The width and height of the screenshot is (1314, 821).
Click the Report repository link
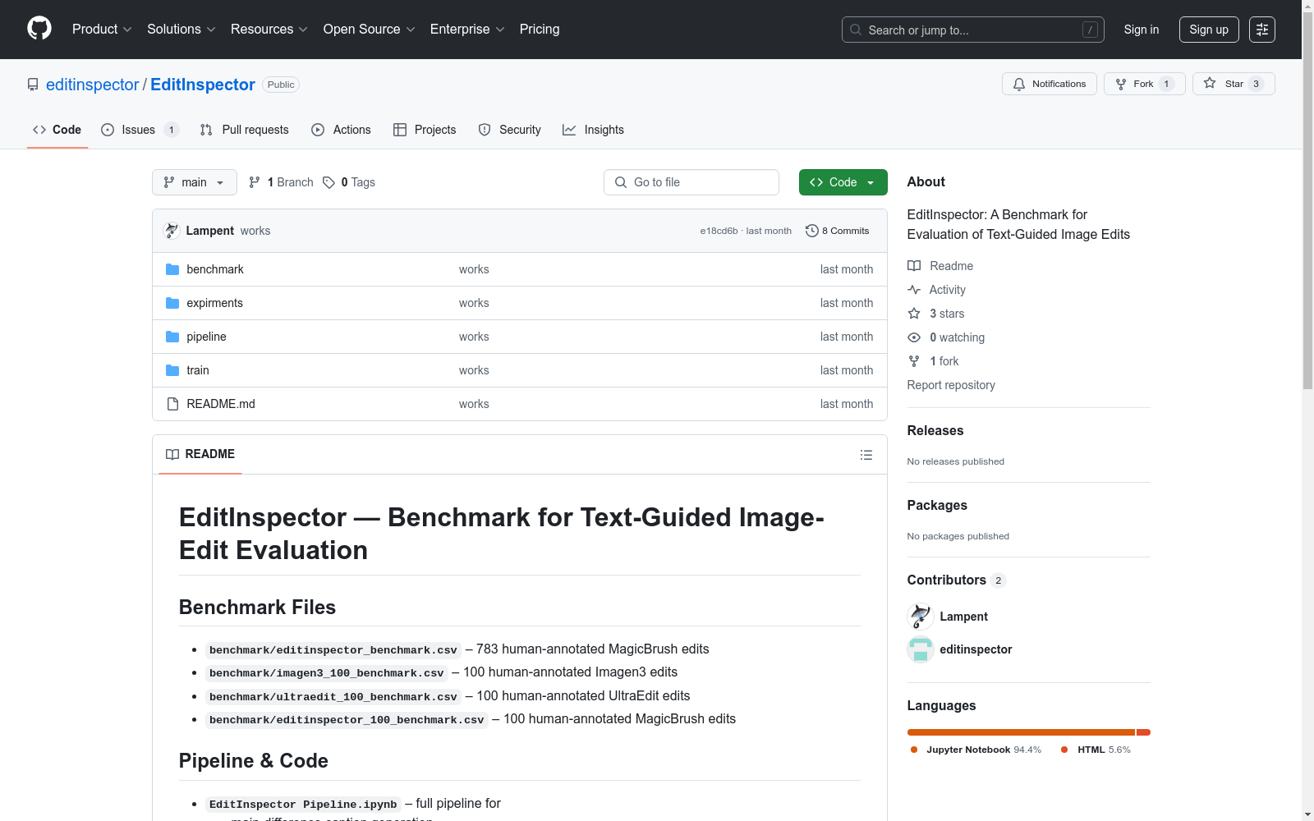click(x=951, y=385)
